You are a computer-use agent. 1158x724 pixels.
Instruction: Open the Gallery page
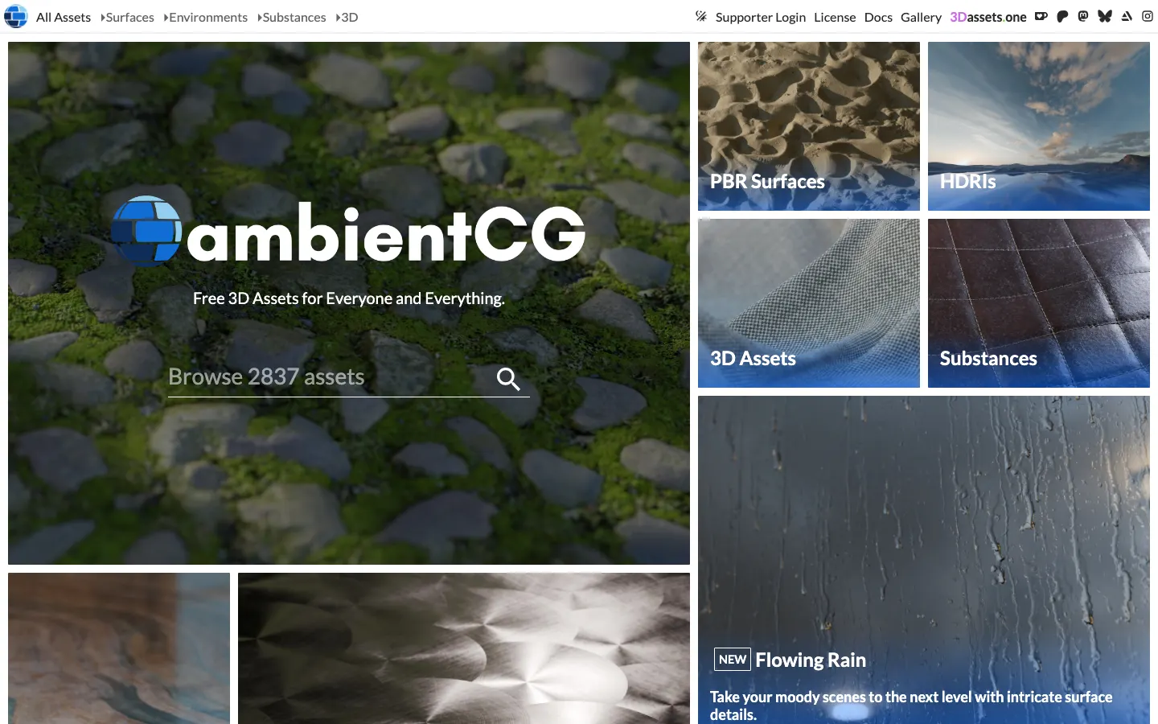coord(921,17)
